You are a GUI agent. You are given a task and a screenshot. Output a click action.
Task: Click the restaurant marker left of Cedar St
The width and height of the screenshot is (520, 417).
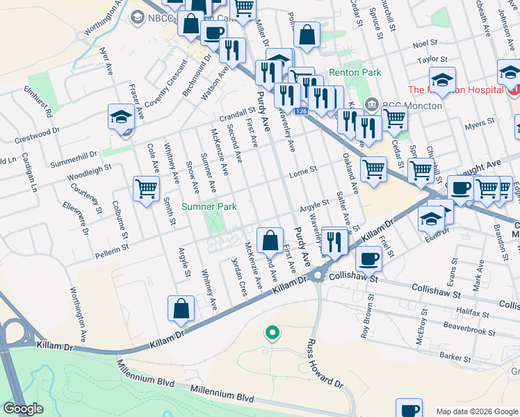(x=368, y=131)
